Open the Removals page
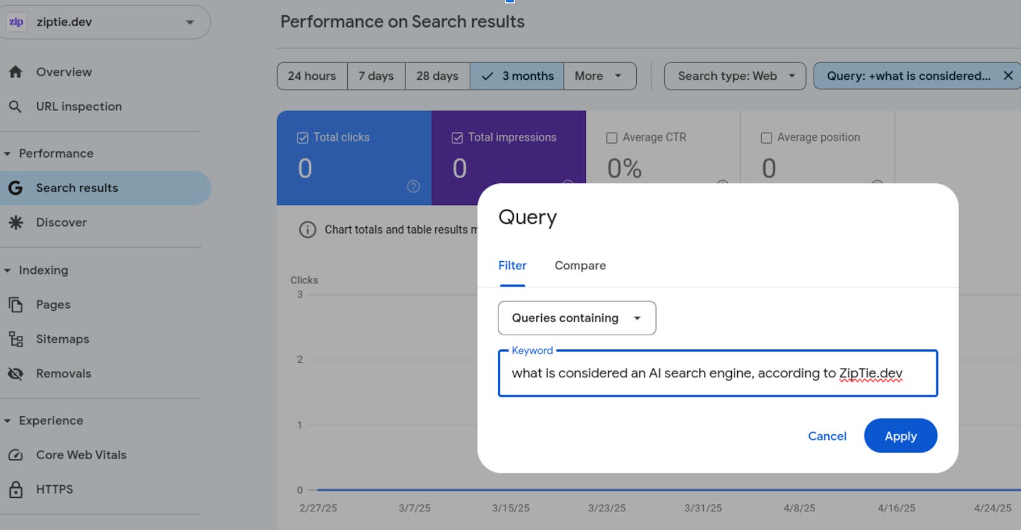The image size is (1021, 530). [x=63, y=374]
